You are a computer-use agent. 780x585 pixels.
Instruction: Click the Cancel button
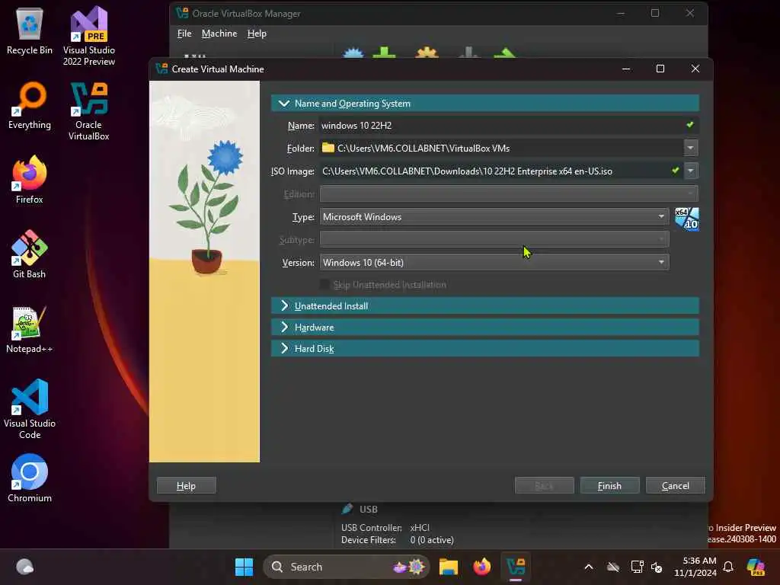click(675, 485)
